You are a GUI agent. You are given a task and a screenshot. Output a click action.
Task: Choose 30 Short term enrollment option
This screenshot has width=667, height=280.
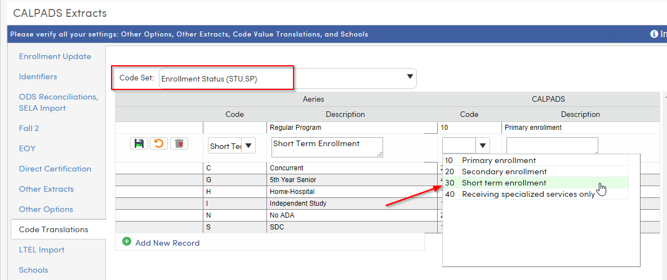535,183
